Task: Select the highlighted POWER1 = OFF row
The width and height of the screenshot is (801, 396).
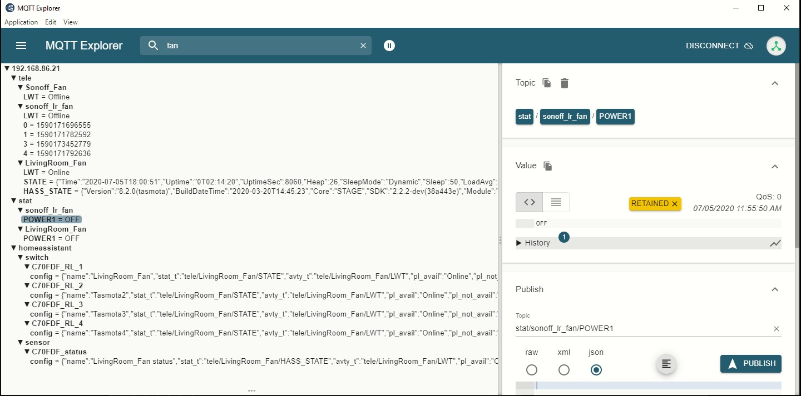Action: point(52,219)
